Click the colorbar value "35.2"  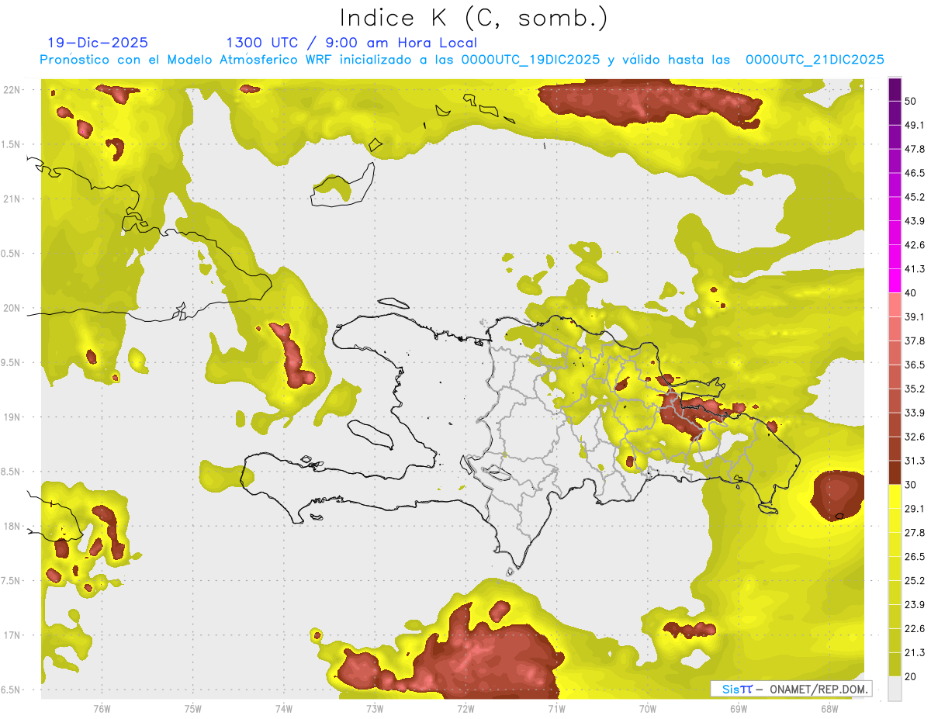(x=915, y=389)
